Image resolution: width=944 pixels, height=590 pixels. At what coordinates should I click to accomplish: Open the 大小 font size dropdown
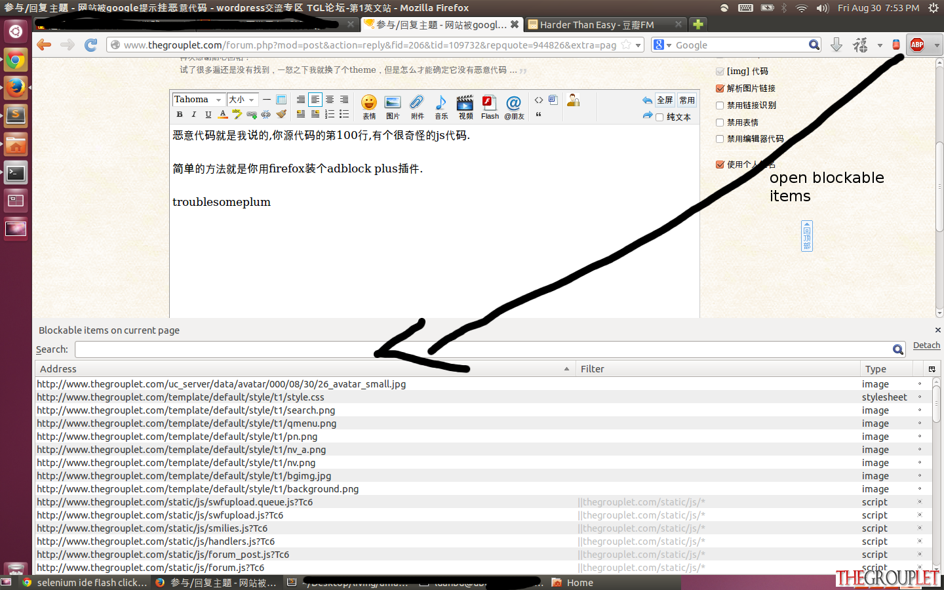pos(243,100)
